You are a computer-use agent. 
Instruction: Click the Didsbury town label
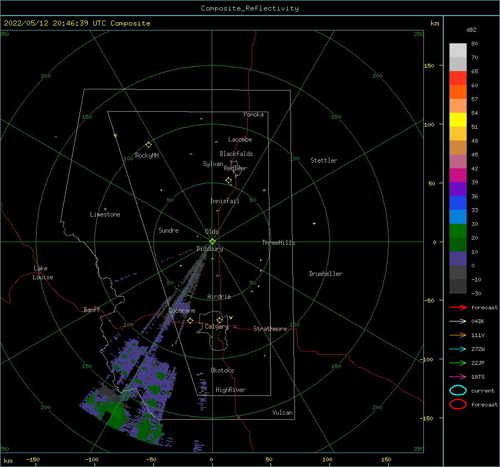pos(209,249)
